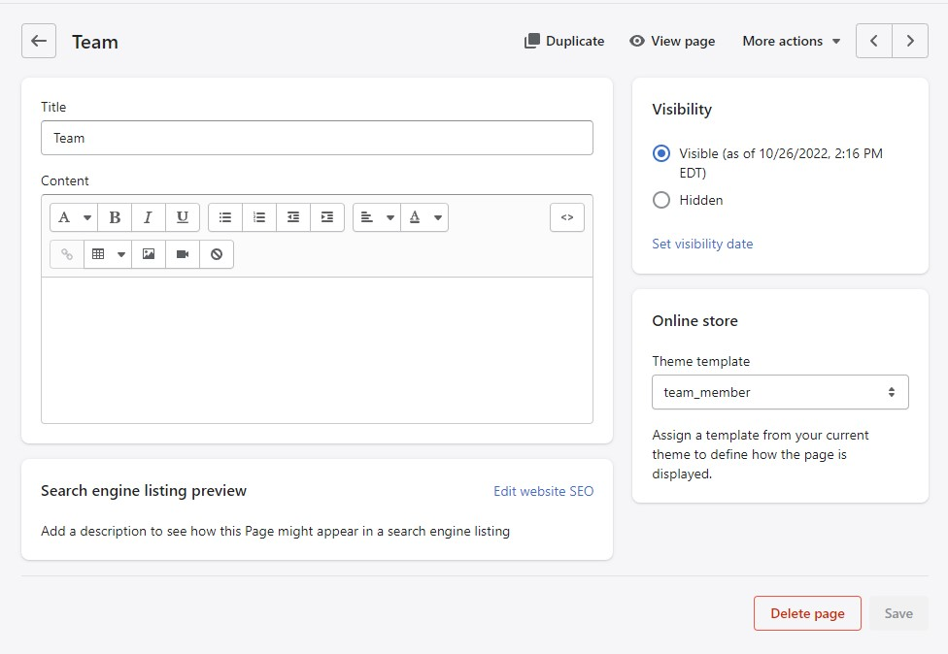Insert a numbered list

click(259, 217)
